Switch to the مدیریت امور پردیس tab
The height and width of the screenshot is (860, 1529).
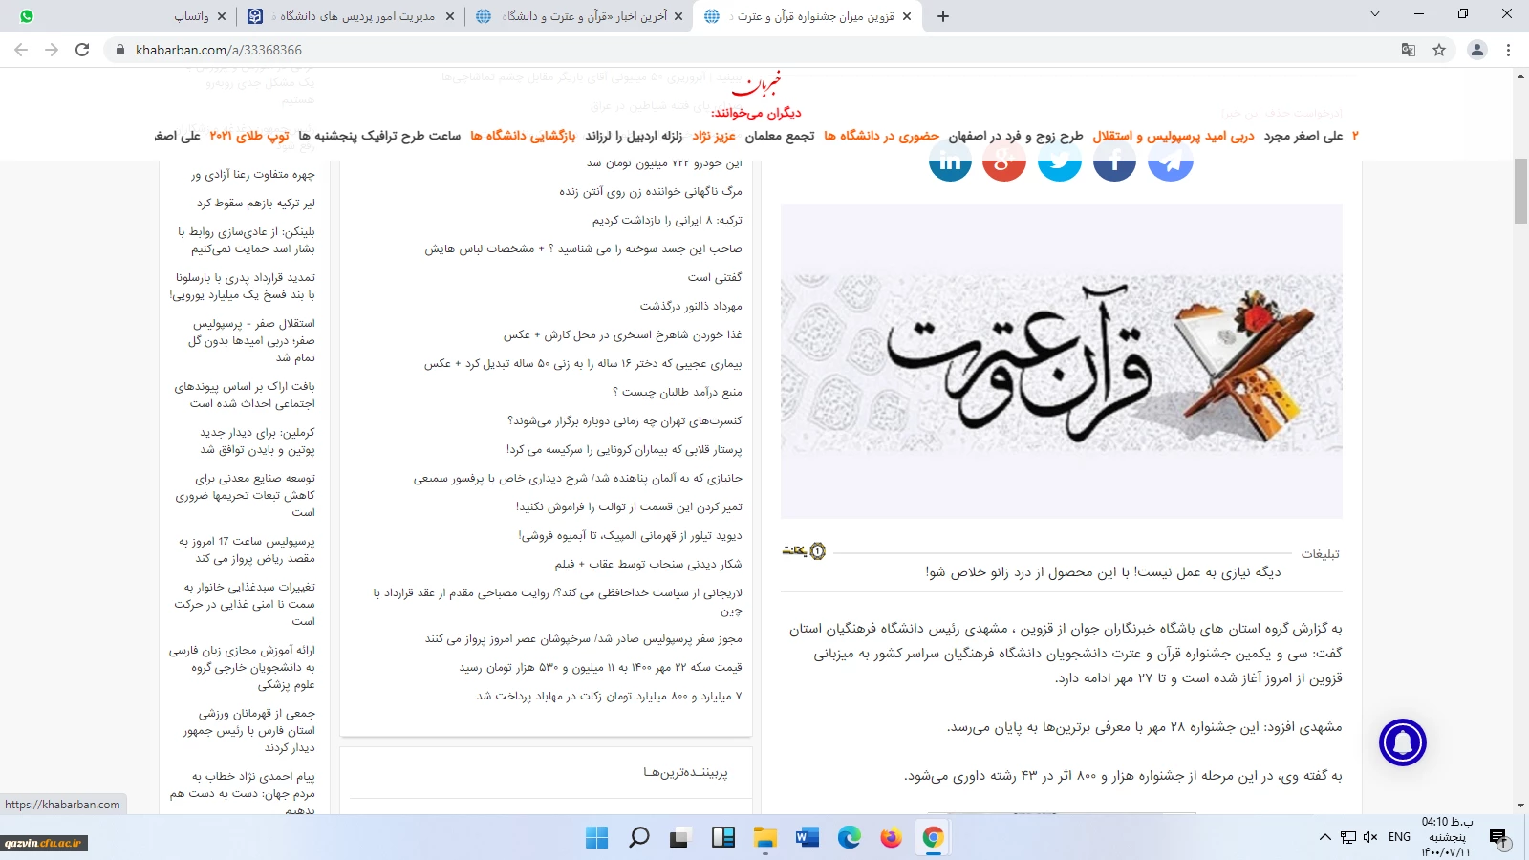pyautogui.click(x=354, y=16)
